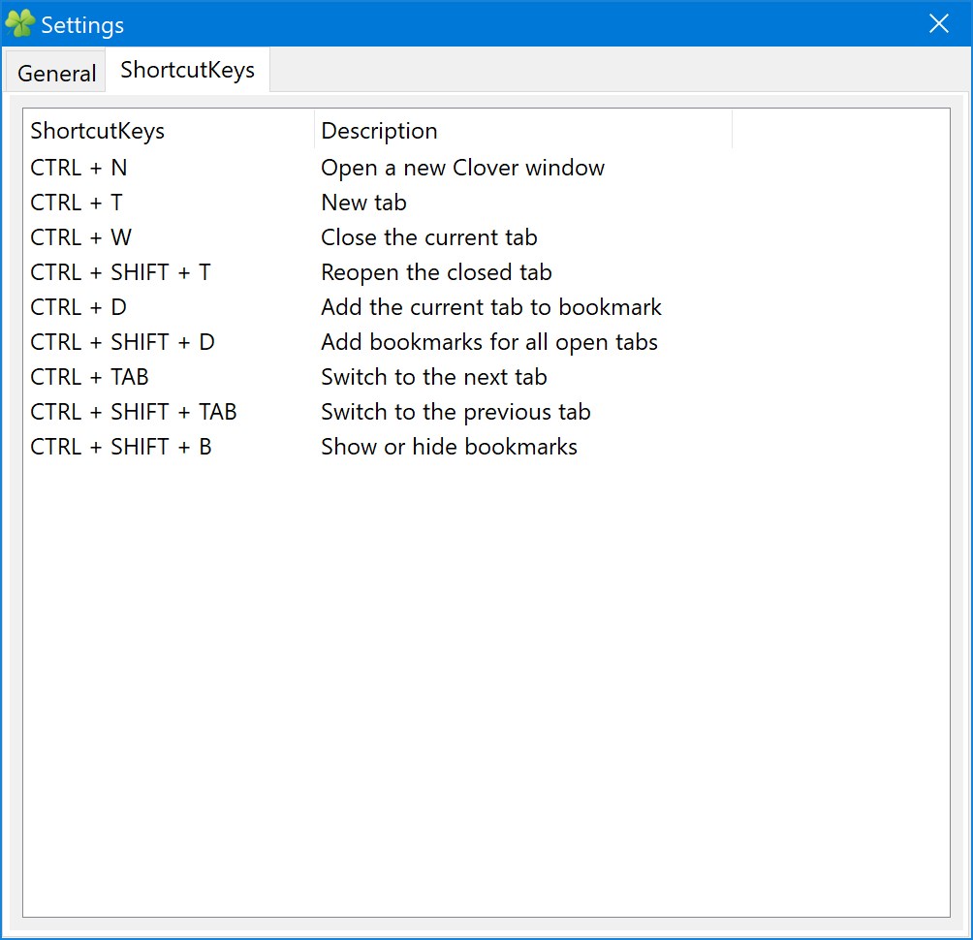Click the Description column header
The width and height of the screenshot is (973, 940).
tap(523, 130)
